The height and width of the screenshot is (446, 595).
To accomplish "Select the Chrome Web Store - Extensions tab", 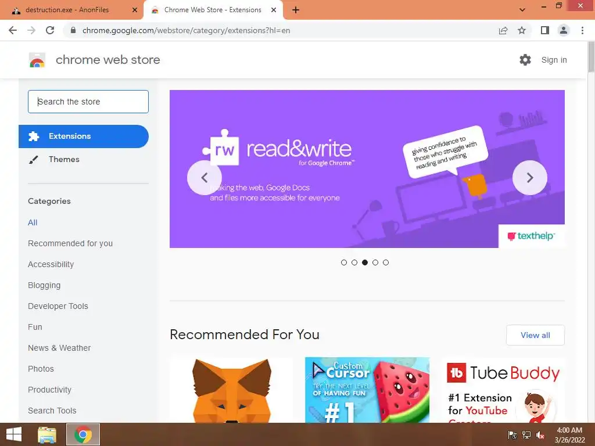I will point(213,10).
